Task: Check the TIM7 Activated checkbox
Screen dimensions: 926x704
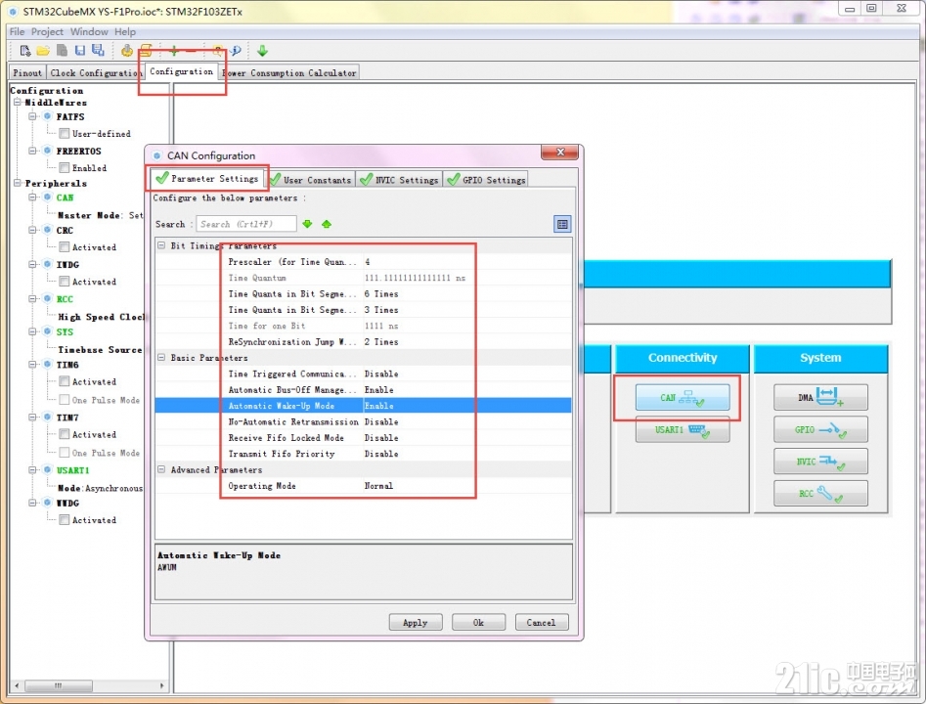Action: point(65,434)
